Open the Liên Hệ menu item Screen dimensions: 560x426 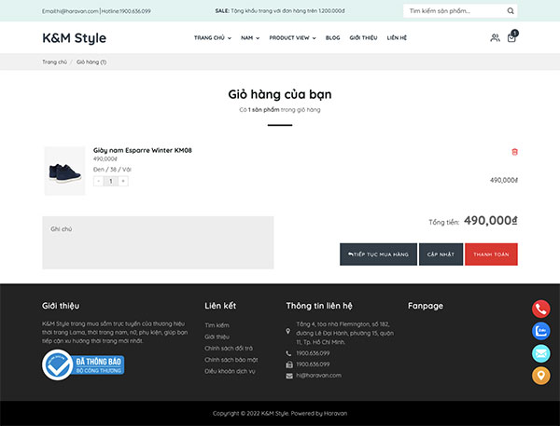point(397,38)
